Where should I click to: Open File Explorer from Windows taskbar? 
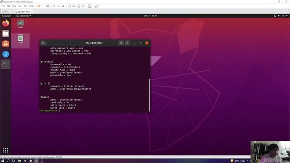[x=19, y=161]
